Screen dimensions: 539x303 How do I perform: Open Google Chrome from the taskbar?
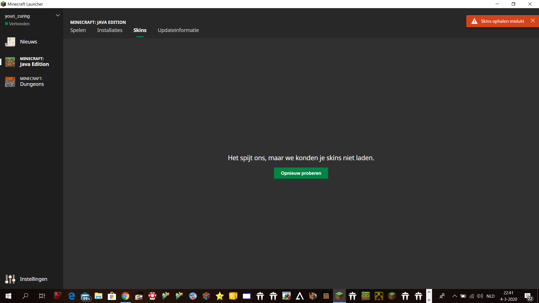[125, 296]
